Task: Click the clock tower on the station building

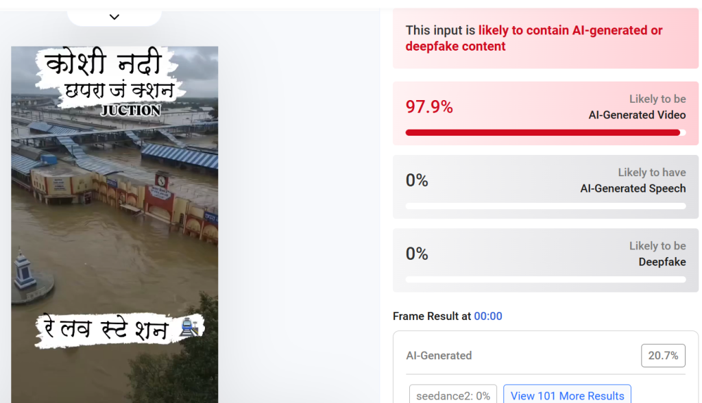Action: pos(162,180)
